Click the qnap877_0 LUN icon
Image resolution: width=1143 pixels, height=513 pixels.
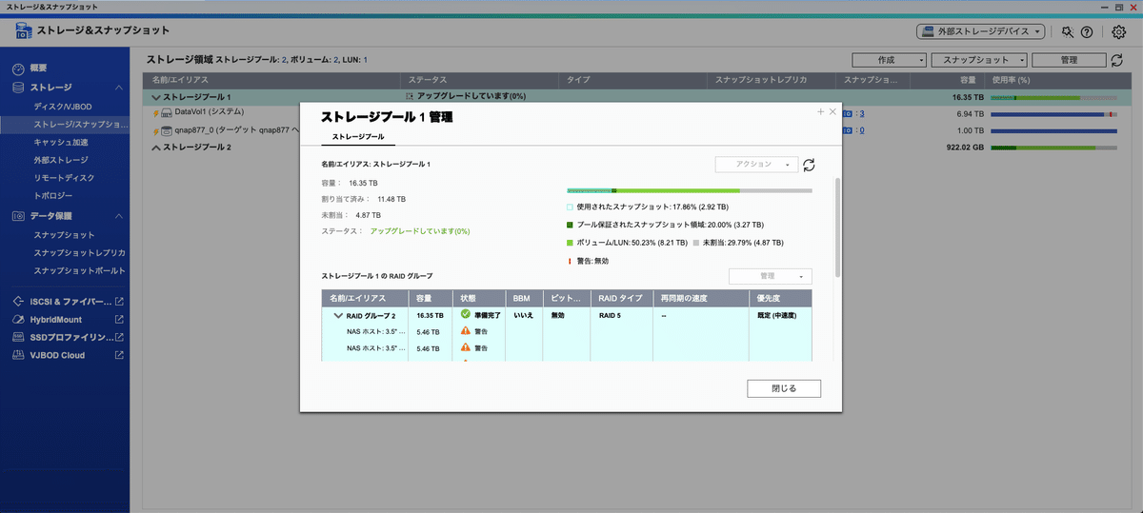click(166, 130)
